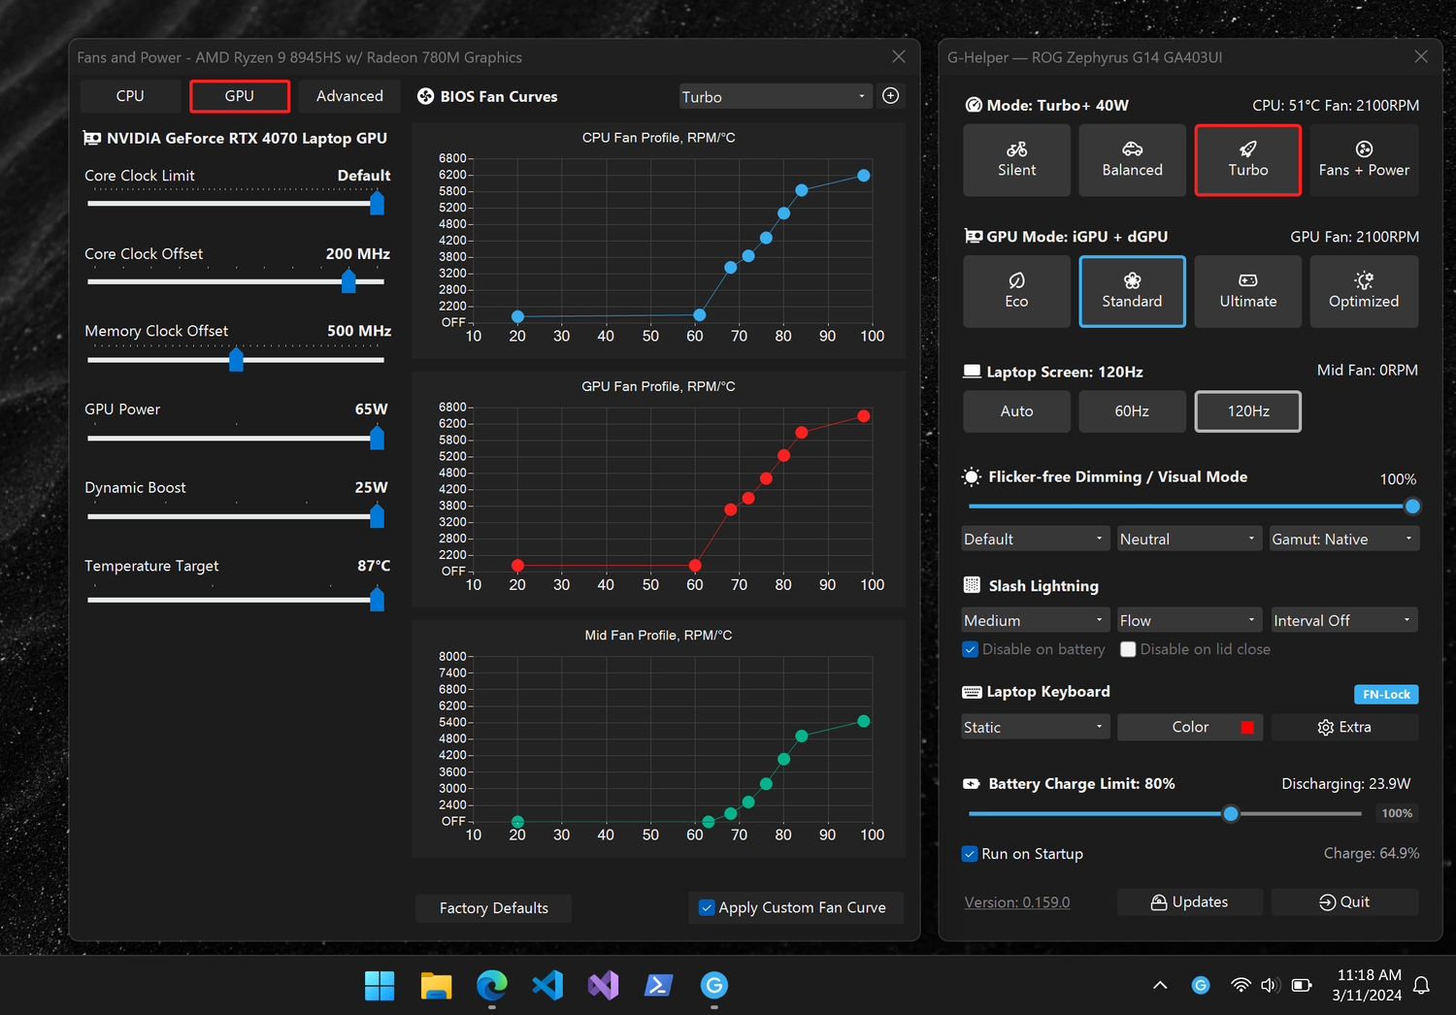The height and width of the screenshot is (1015, 1456).
Task: Open the Static keyboard lighting dropdown
Action: 1035,727
